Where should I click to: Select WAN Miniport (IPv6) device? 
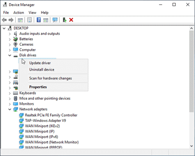point(41,137)
